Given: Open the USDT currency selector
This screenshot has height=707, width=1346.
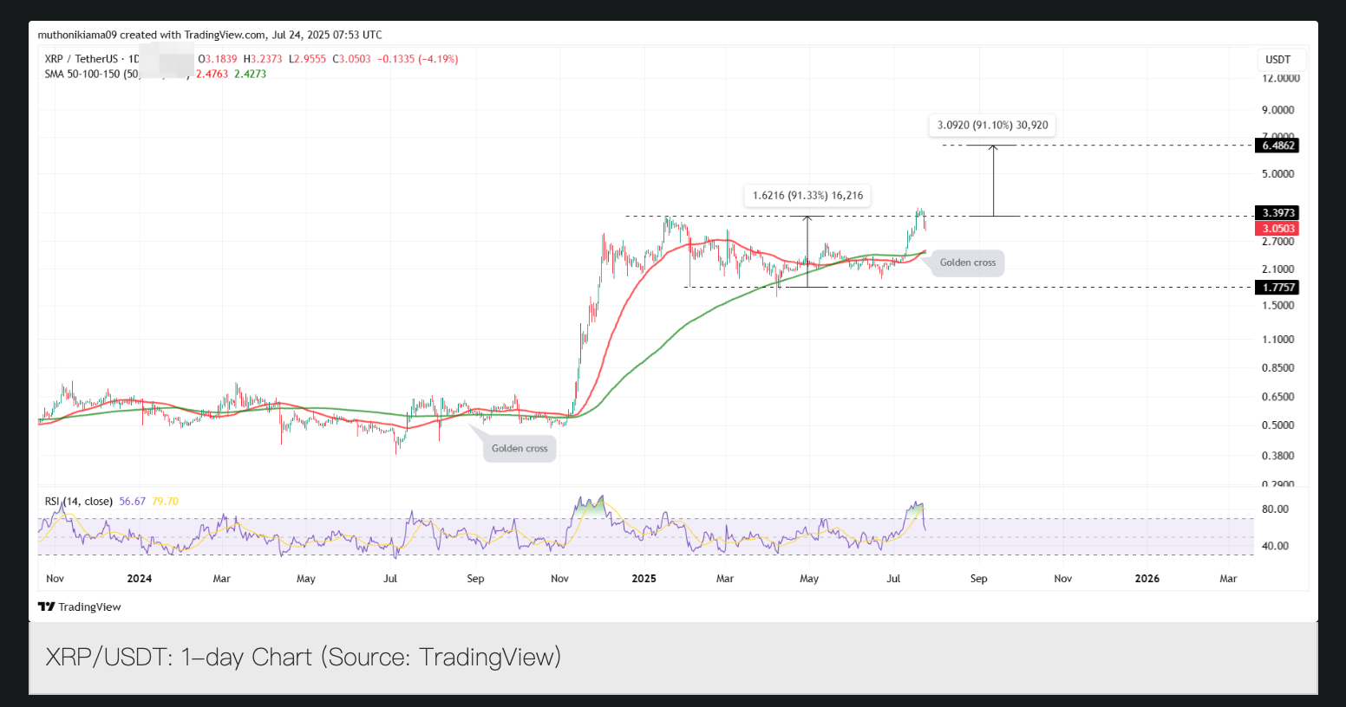Looking at the screenshot, I should 1278,60.
